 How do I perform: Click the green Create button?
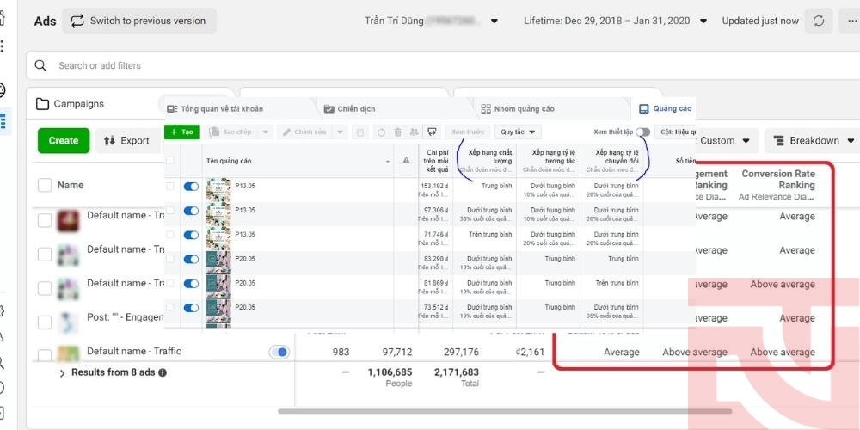63,141
